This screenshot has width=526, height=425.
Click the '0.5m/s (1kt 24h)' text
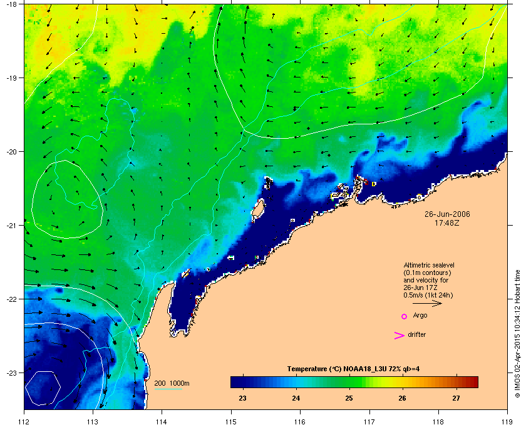click(x=428, y=296)
